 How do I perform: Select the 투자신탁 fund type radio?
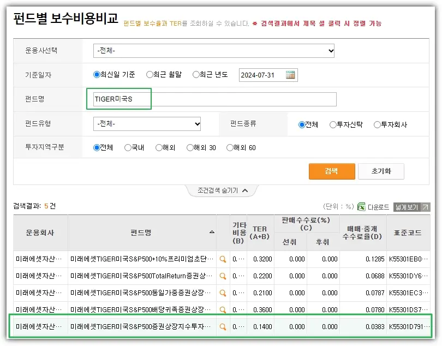tap(333, 124)
